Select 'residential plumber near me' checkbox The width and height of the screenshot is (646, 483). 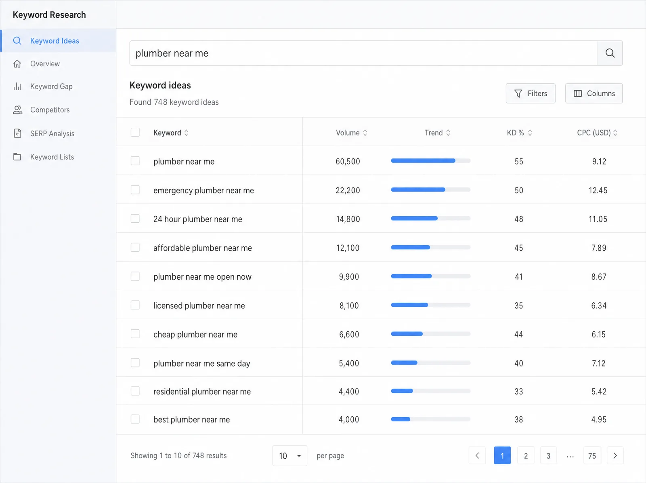135,391
